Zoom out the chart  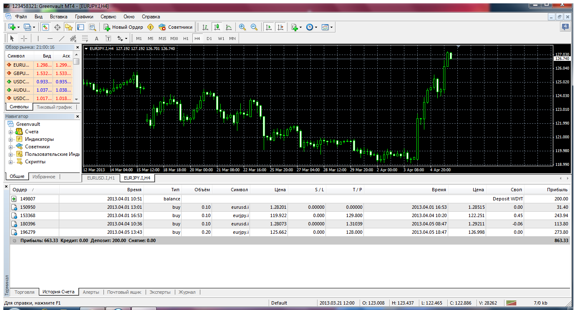[254, 27]
